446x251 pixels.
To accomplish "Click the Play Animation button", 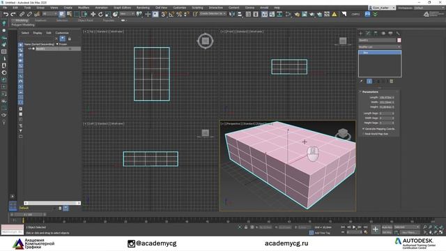I will click(353, 227).
